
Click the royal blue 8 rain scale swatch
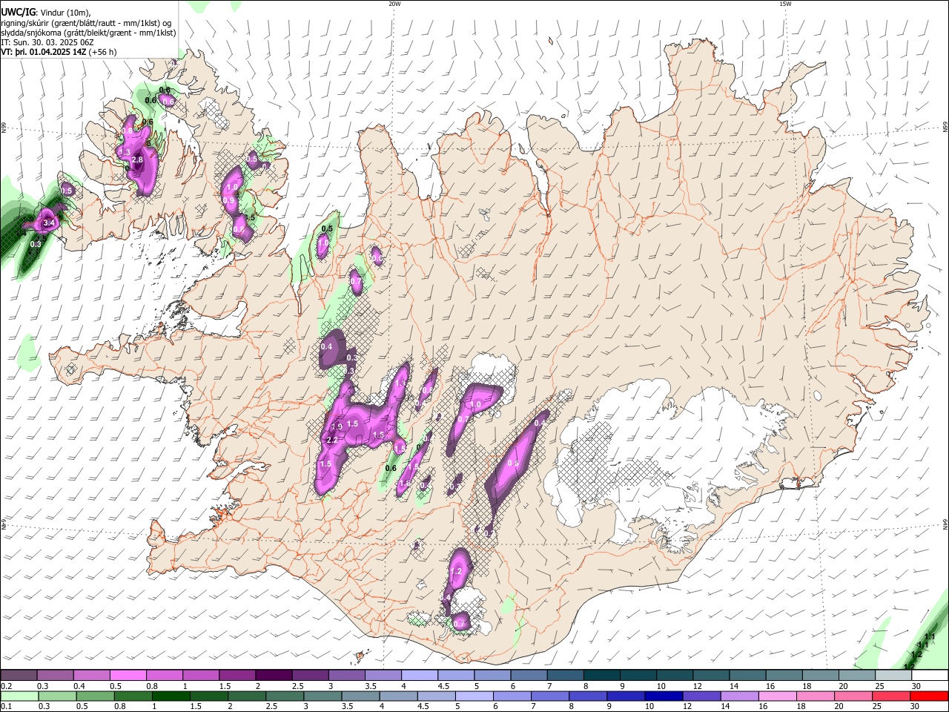pyautogui.click(x=586, y=696)
